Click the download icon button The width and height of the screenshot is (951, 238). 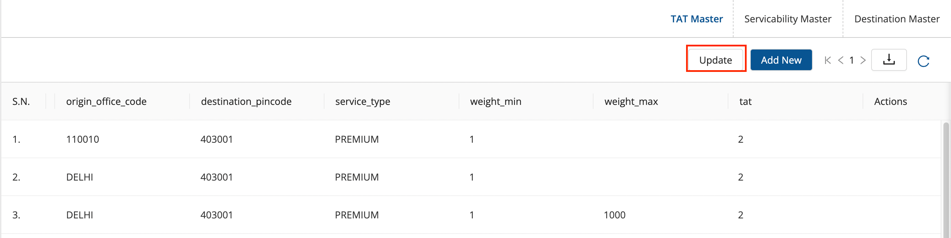(x=889, y=60)
